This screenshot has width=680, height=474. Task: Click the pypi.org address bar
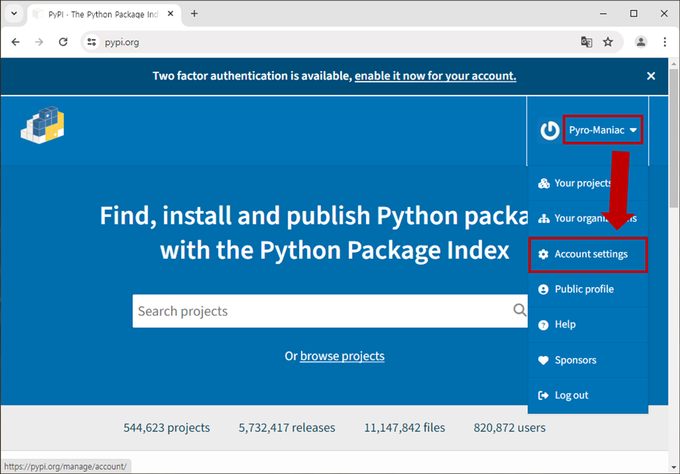click(x=122, y=43)
